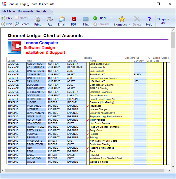
Task: Go to the Next record arrow
Action: [x=3, y=24]
